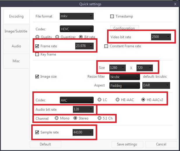Screen dimensions: 180x151
Task: Select the LC audio profile radio
Action: (99, 100)
